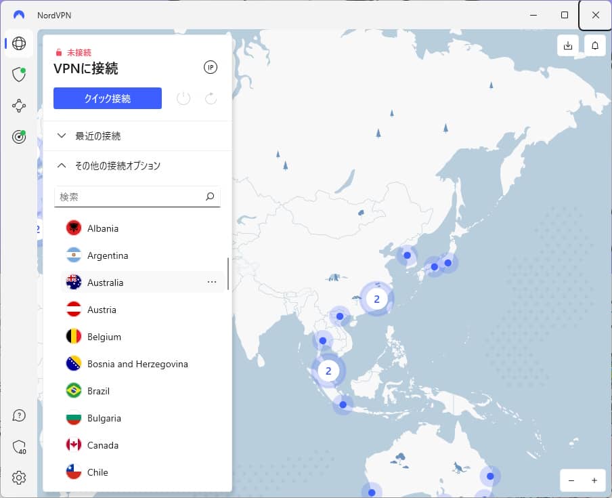Click the Chile flag icon
612x498 pixels.
tap(73, 472)
